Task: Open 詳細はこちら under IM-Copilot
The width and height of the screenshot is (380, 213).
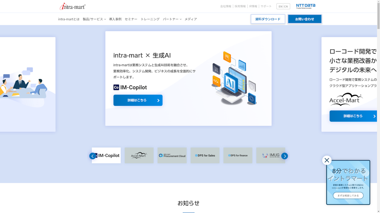Action: [x=138, y=100]
